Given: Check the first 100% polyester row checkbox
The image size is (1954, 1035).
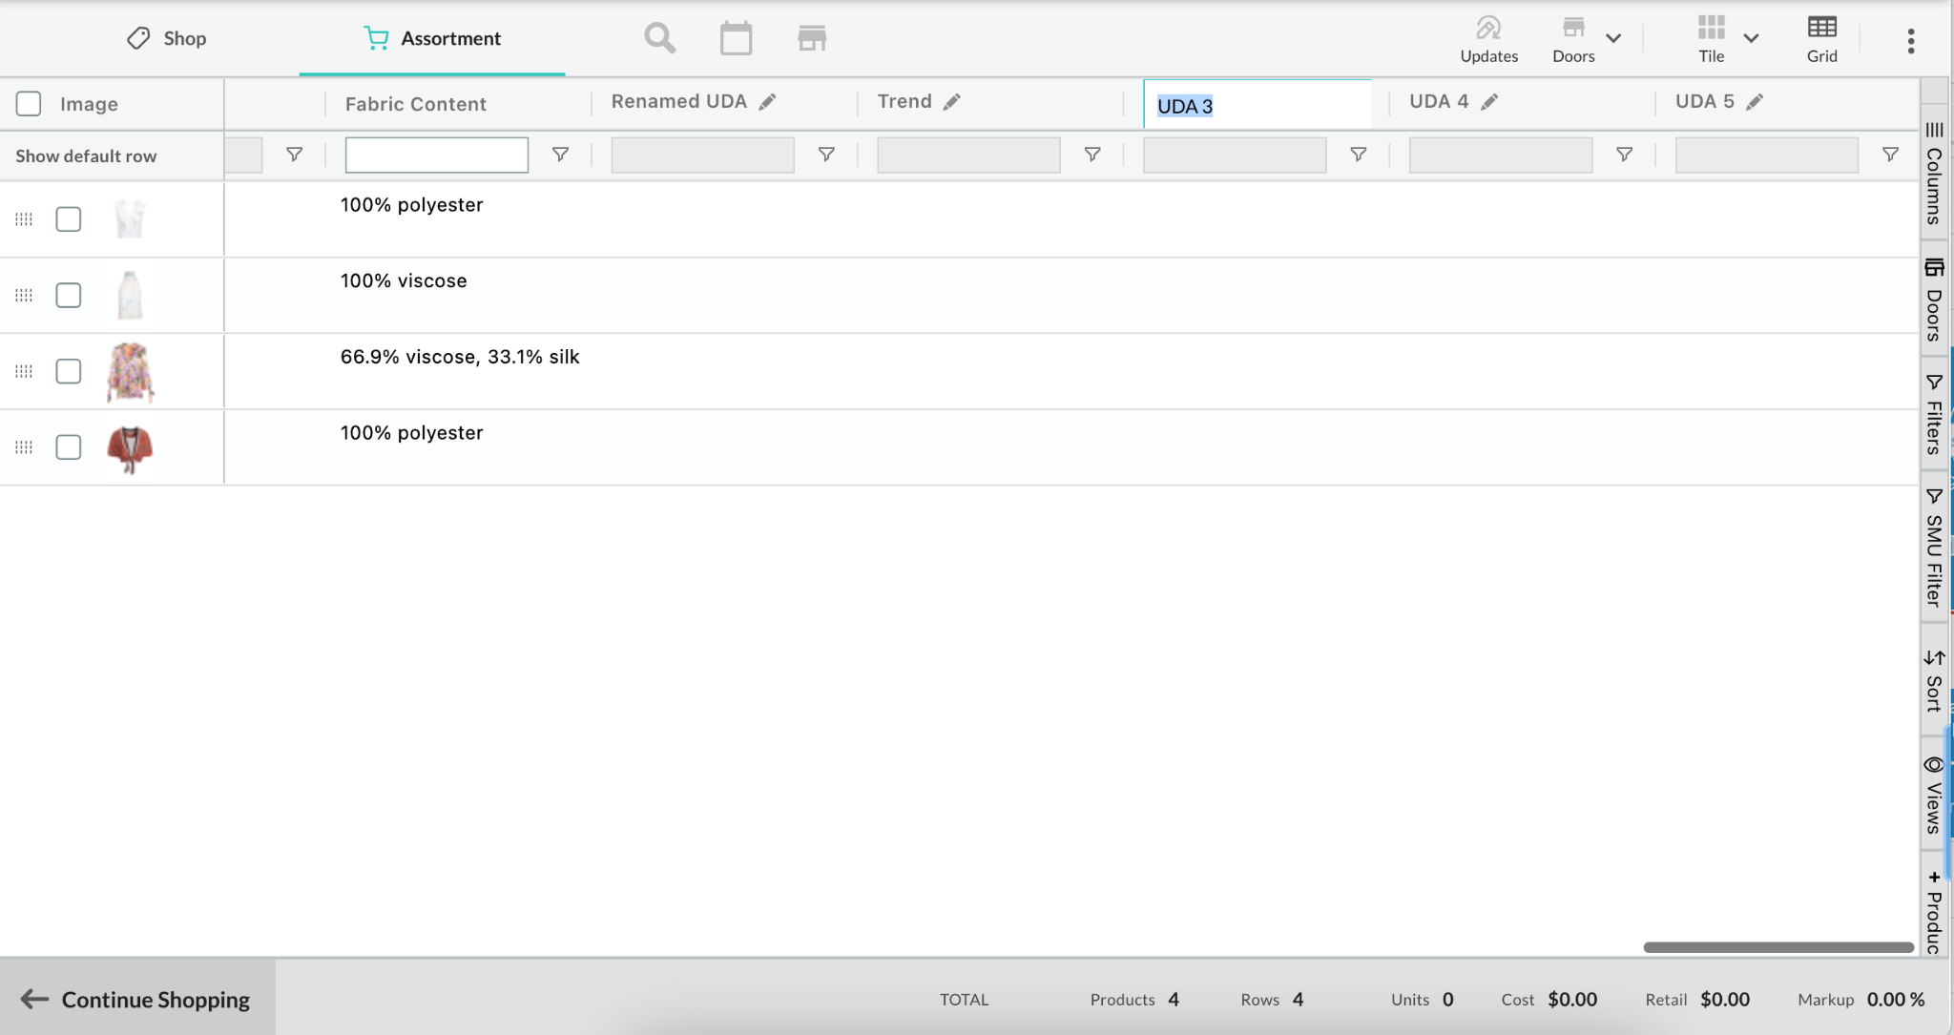Looking at the screenshot, I should pyautogui.click(x=69, y=218).
